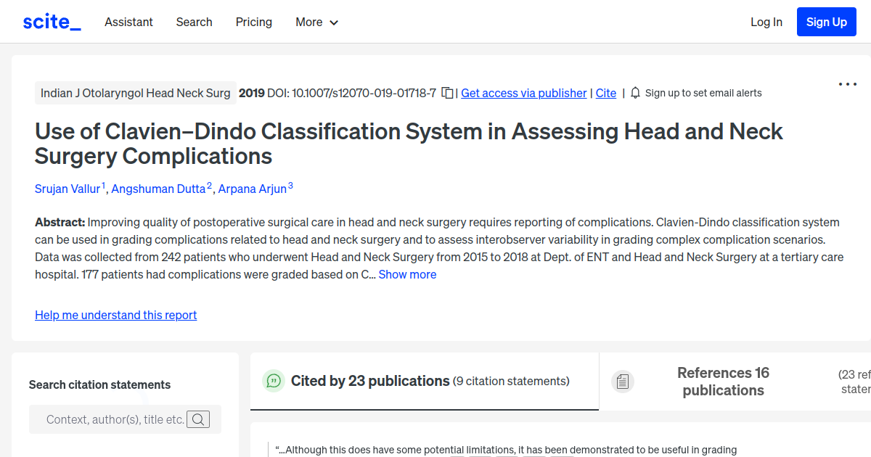The width and height of the screenshot is (871, 457).
Task: Click the green smart citation quote icon
Action: (273, 381)
